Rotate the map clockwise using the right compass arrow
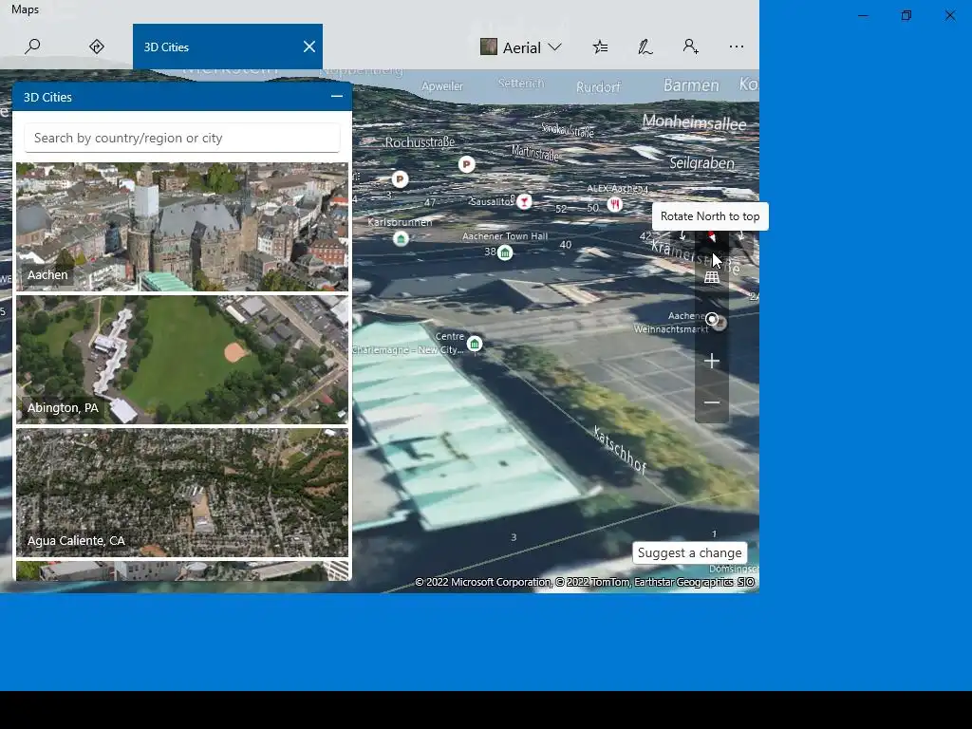This screenshot has height=729, width=972. click(x=740, y=236)
